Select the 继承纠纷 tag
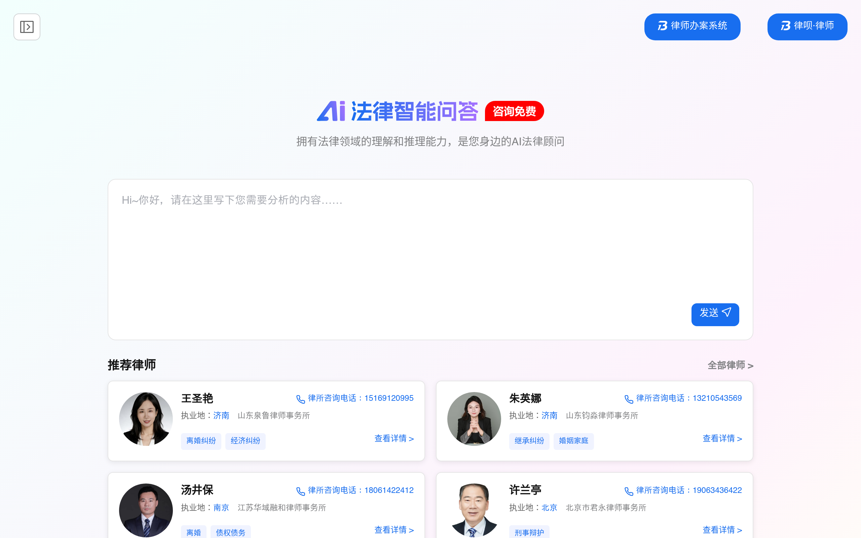Viewport: 861px width, 538px height. tap(529, 441)
